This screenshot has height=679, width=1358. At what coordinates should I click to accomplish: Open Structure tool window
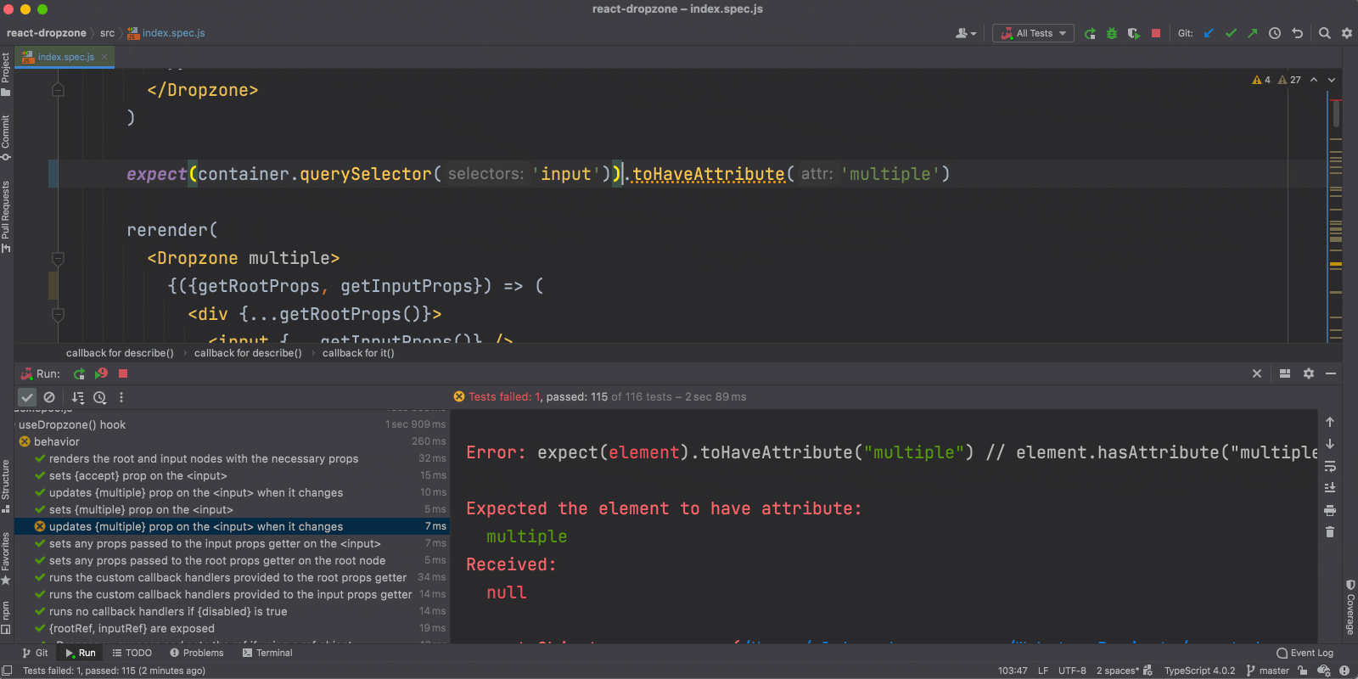click(x=6, y=486)
